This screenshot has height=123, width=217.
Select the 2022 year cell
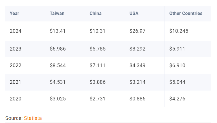(x=16, y=65)
